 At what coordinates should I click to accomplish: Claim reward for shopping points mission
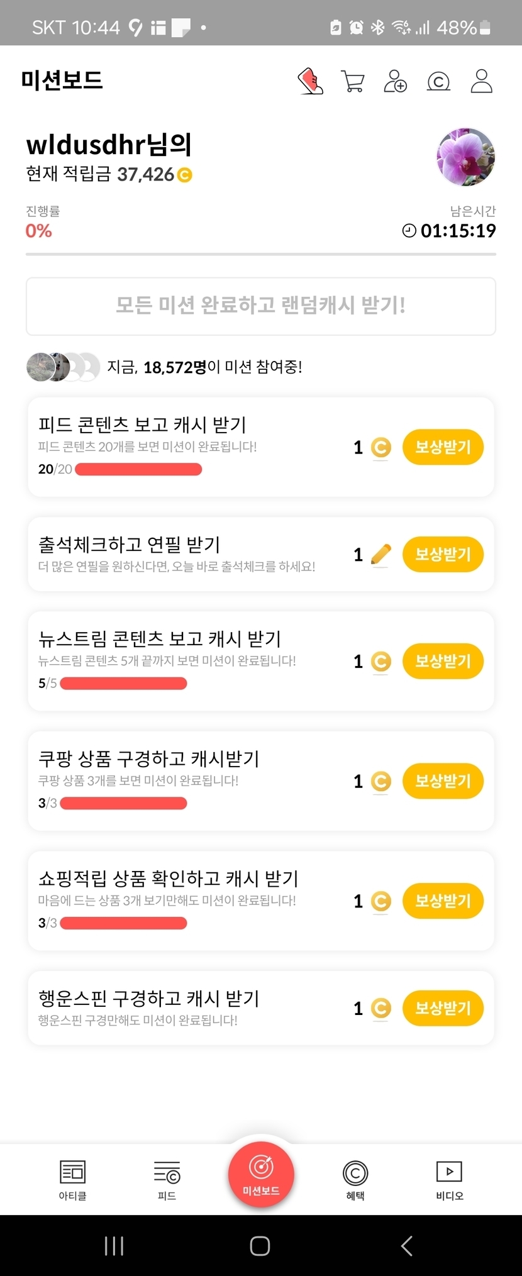pos(443,901)
